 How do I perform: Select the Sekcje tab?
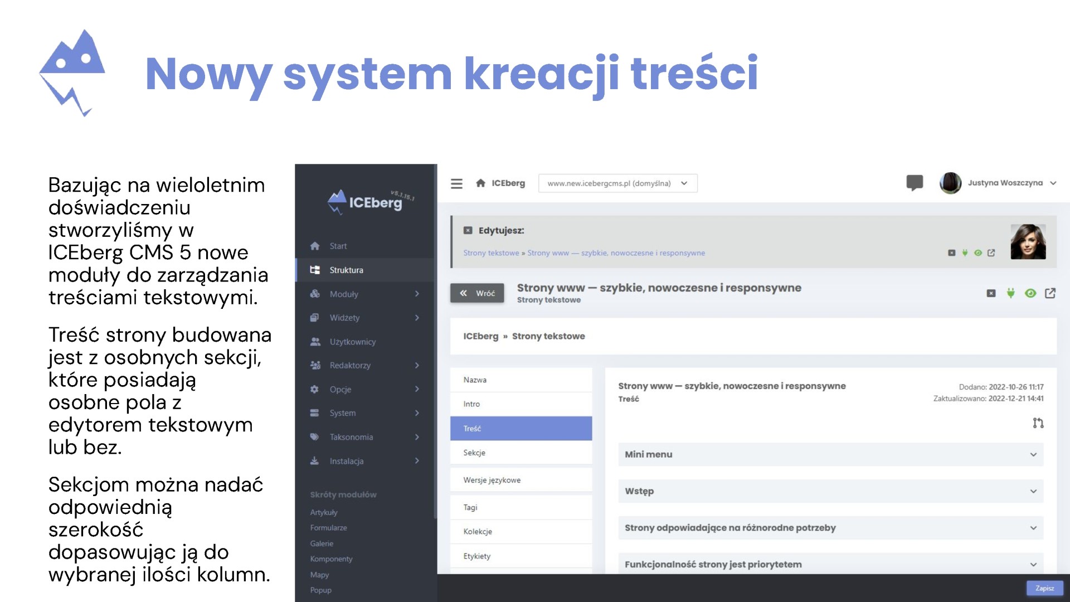pos(521,453)
